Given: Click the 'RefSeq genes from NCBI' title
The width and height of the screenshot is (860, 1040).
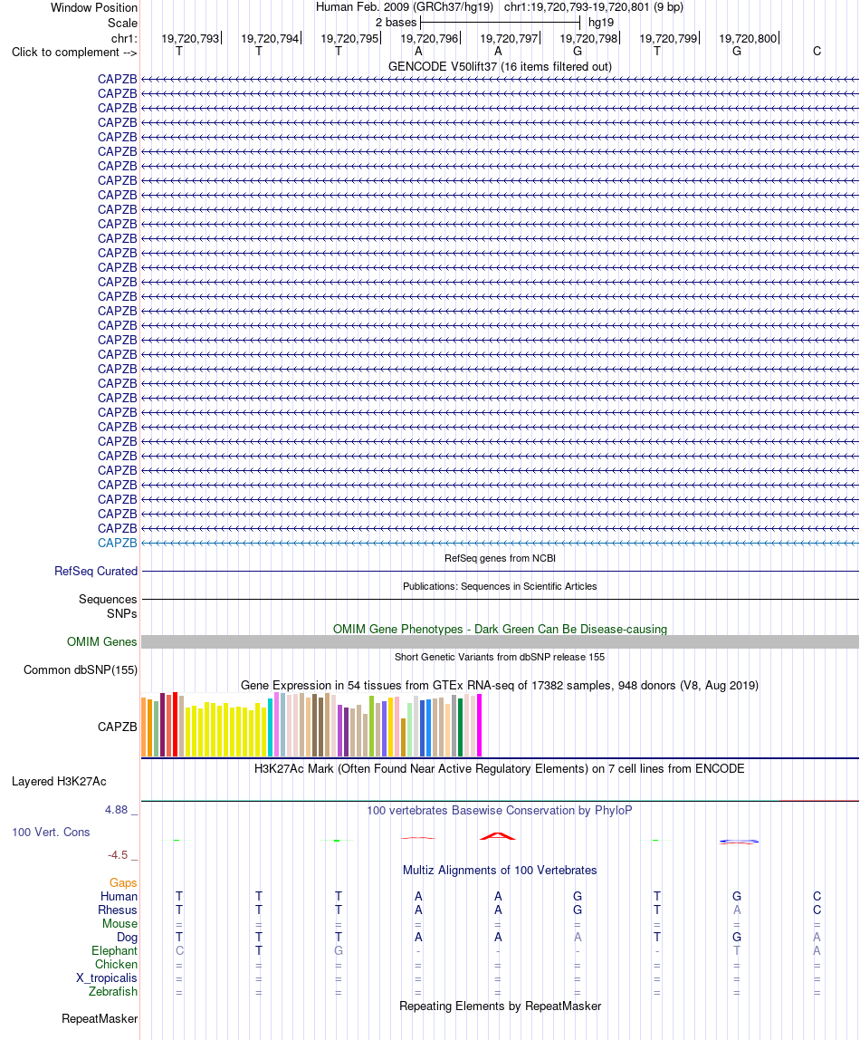Looking at the screenshot, I should (x=500, y=558).
